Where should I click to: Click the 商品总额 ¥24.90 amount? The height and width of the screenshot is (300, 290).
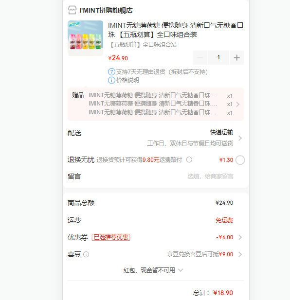click(x=224, y=203)
